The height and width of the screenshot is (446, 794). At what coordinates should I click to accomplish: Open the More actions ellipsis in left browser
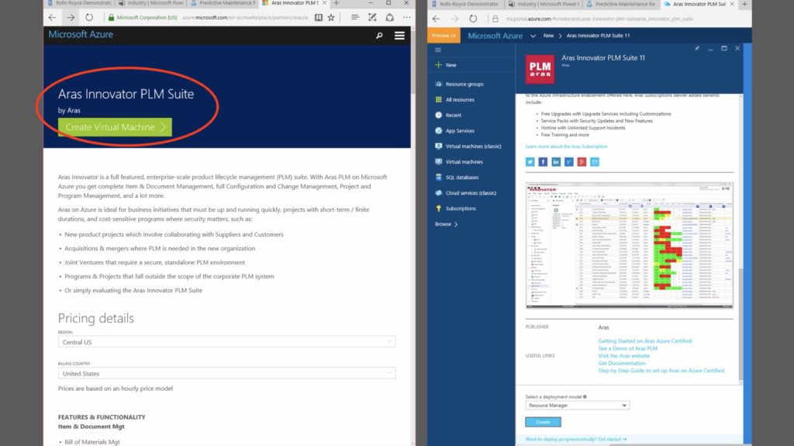(x=406, y=17)
